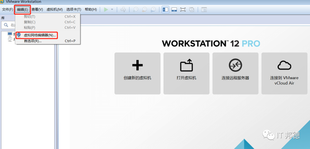The height and width of the screenshot is (149, 310).
Task: Open 首选项(R)... in the Edit menu
Action: pos(47,41)
